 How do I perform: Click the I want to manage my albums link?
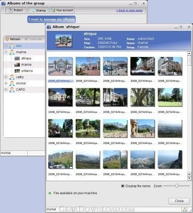pyautogui.click(x=52, y=19)
